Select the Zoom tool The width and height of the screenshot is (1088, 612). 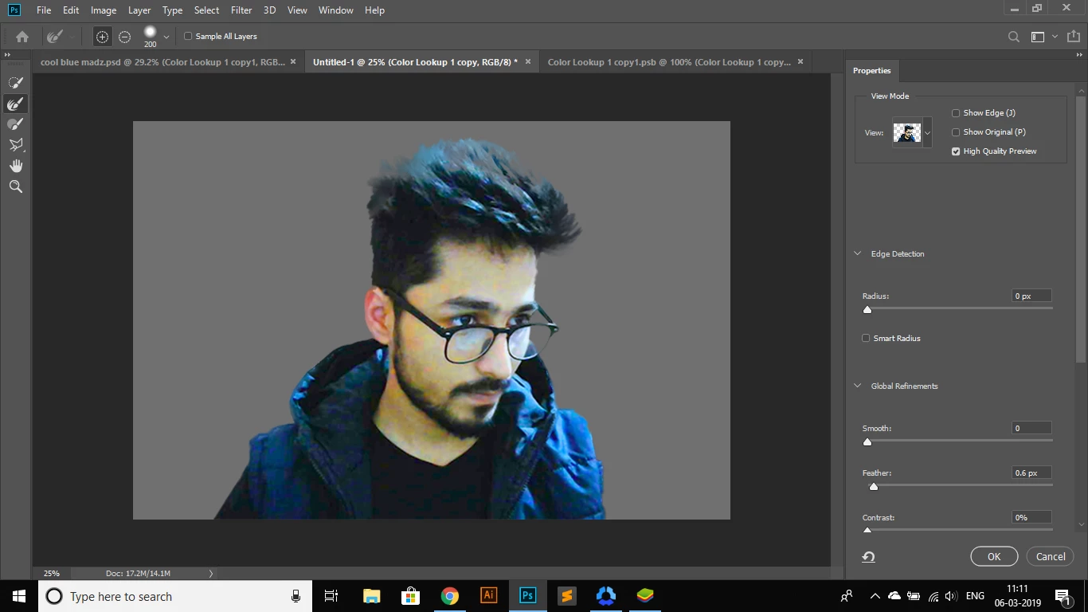16,186
